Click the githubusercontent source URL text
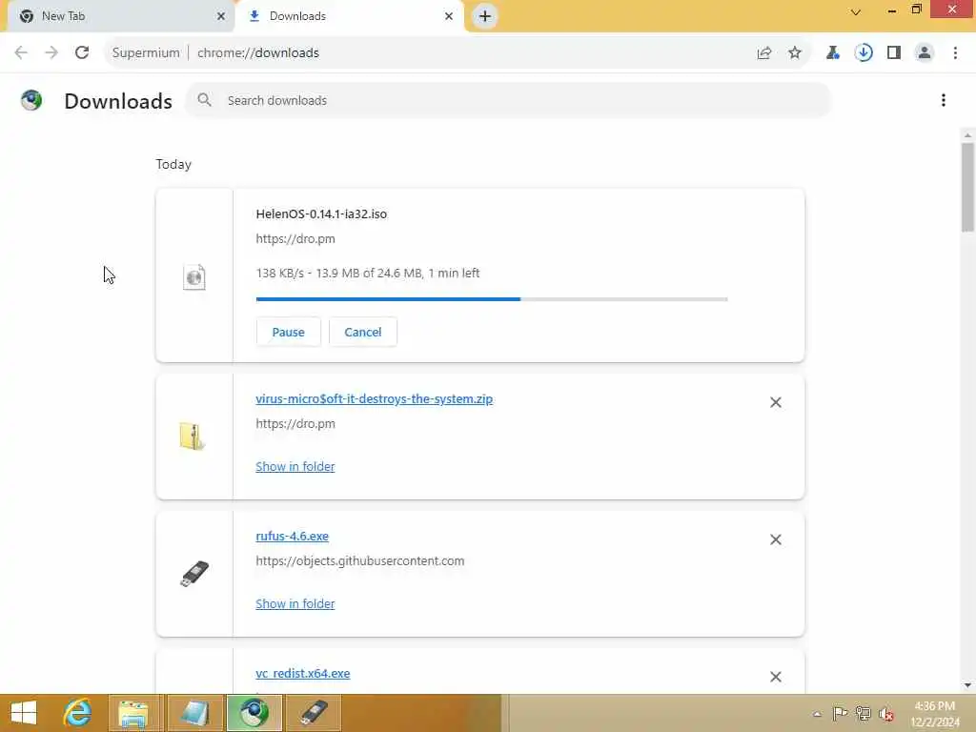 (x=359, y=560)
